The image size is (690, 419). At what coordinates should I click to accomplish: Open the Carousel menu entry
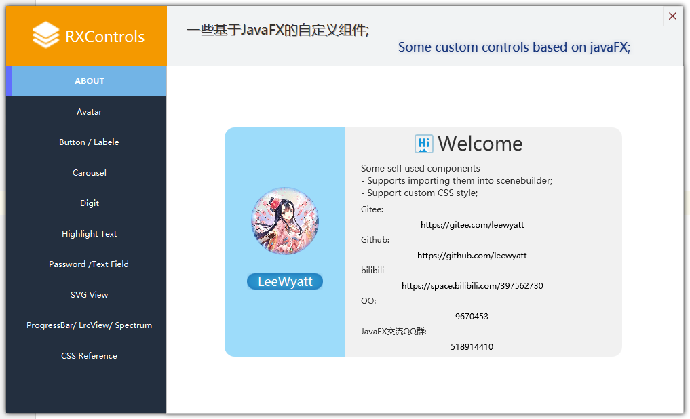point(89,173)
